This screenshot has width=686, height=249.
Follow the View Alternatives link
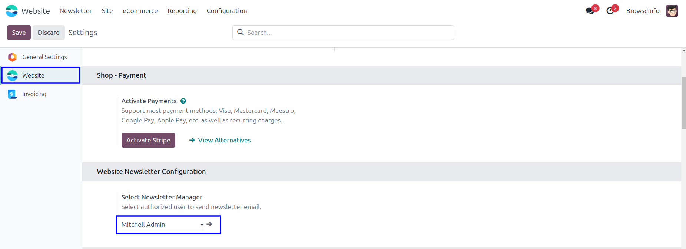coord(224,140)
